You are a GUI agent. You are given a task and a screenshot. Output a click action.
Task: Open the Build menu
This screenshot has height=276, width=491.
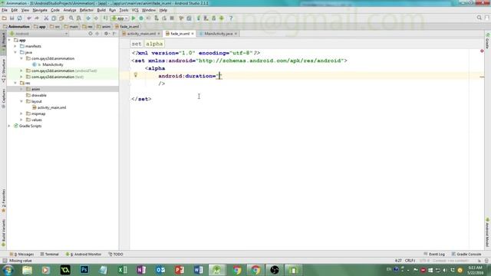(x=101, y=10)
